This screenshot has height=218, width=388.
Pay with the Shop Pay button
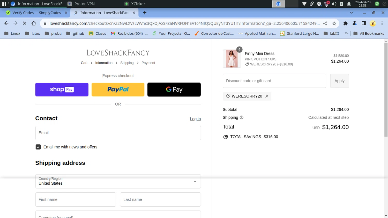pyautogui.click(x=62, y=89)
